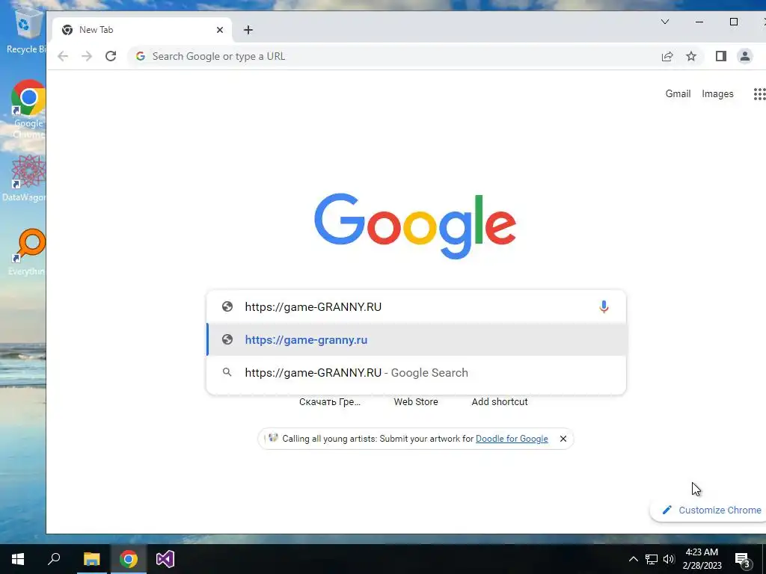Click the Add shortcut button
The width and height of the screenshot is (766, 574).
pyautogui.click(x=500, y=401)
